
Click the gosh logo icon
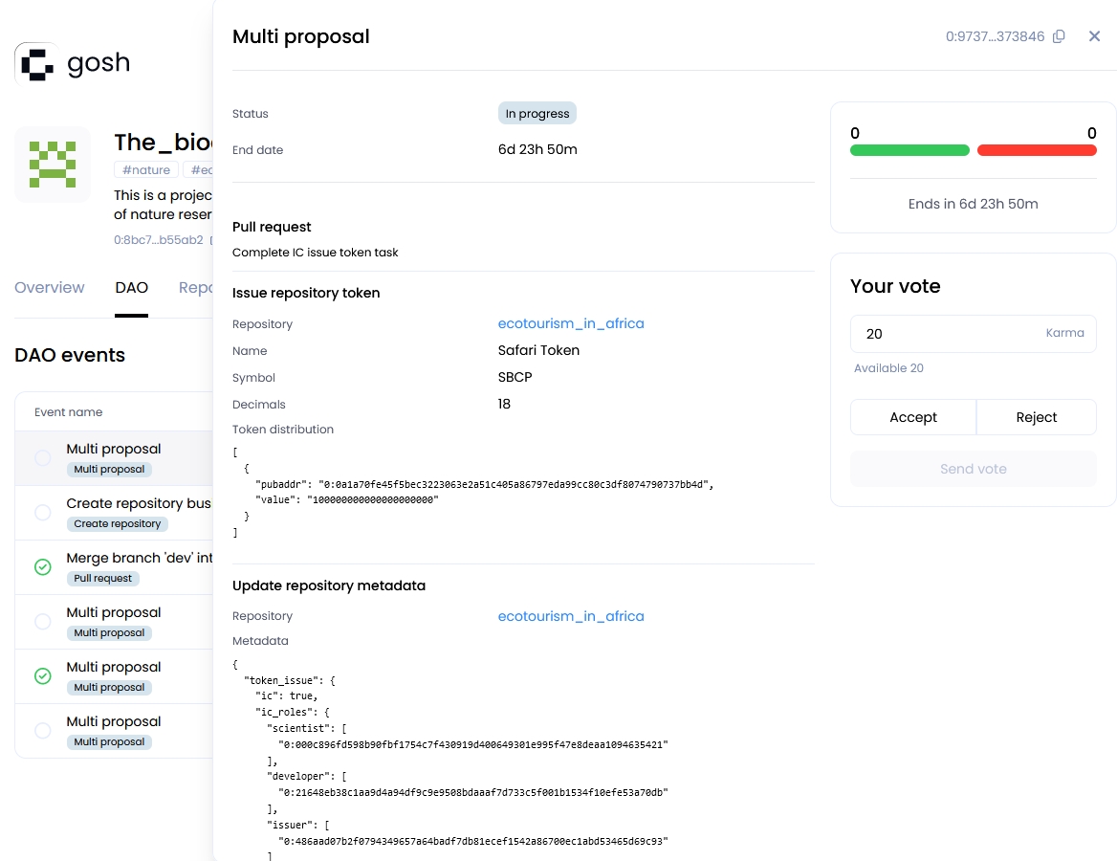tap(37, 64)
